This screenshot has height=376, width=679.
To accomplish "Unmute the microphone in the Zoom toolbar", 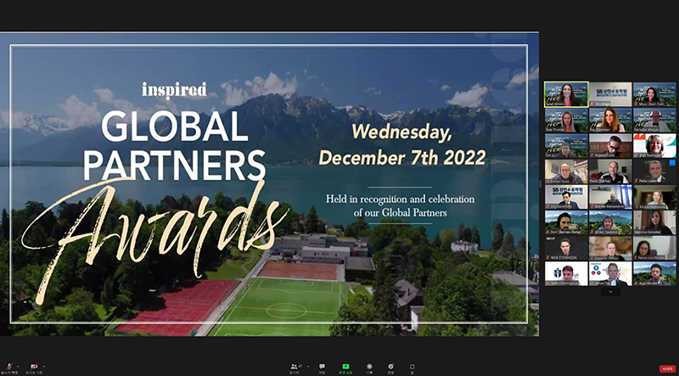I will pyautogui.click(x=9, y=367).
